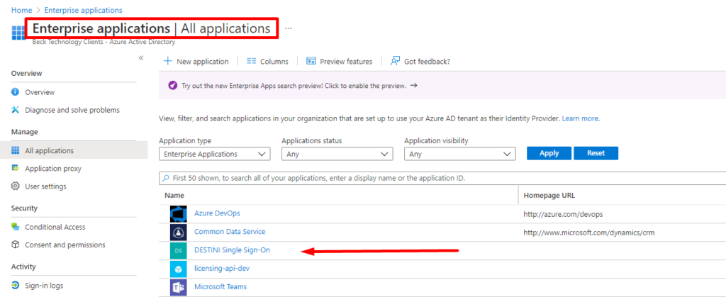Screen dimensions: 726x297
Task: Click the Enterprise applications breadcrumb link
Action: 84,10
